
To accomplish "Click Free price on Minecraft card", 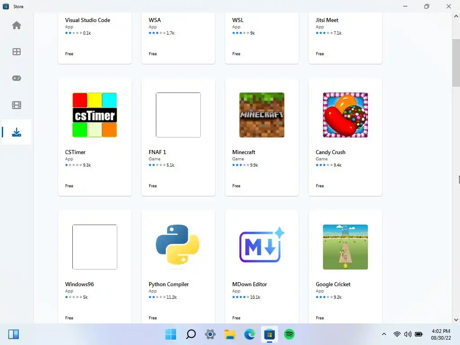I will point(236,186).
